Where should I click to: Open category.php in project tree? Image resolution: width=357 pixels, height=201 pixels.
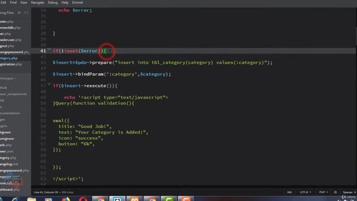tap(8, 157)
